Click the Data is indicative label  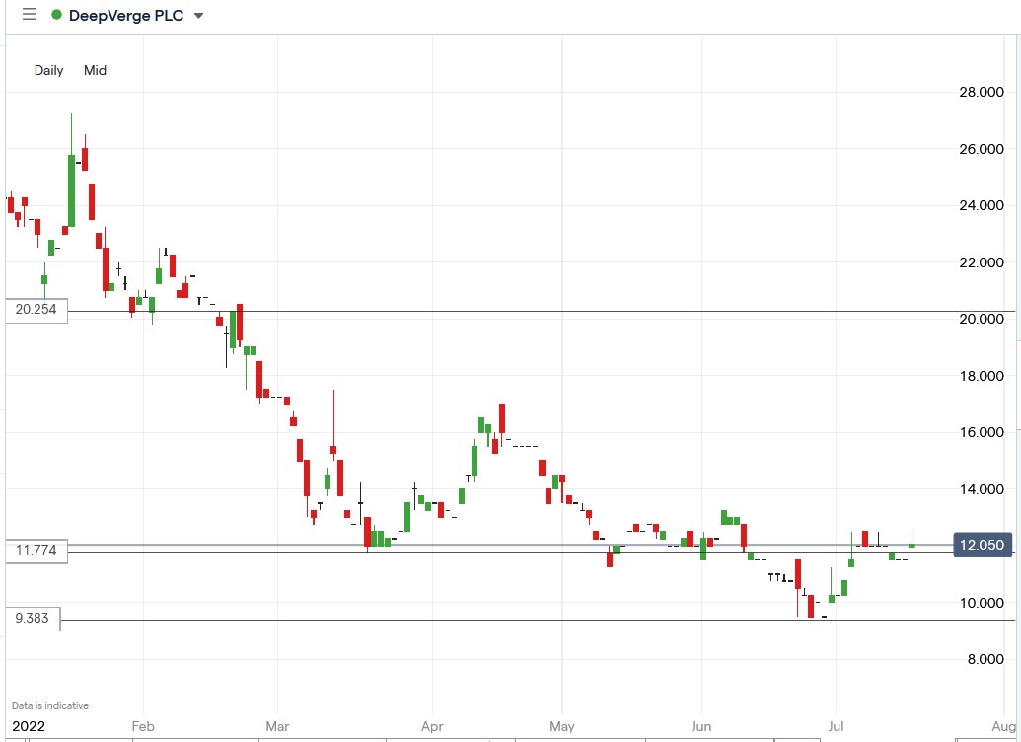51,705
